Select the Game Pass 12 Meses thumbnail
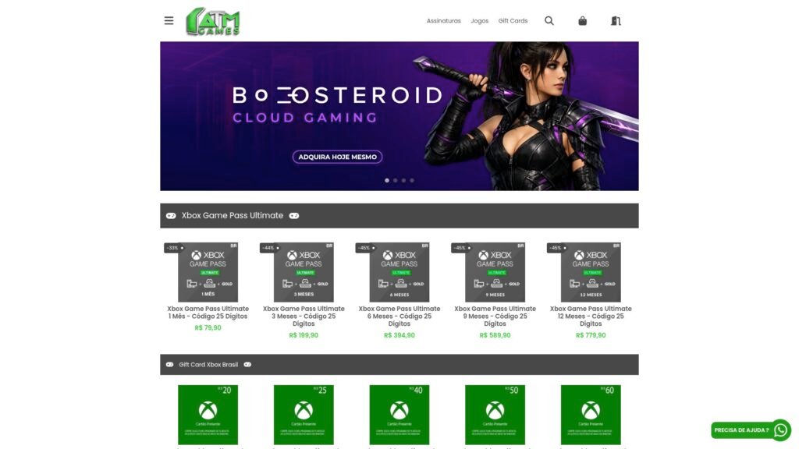 point(591,272)
